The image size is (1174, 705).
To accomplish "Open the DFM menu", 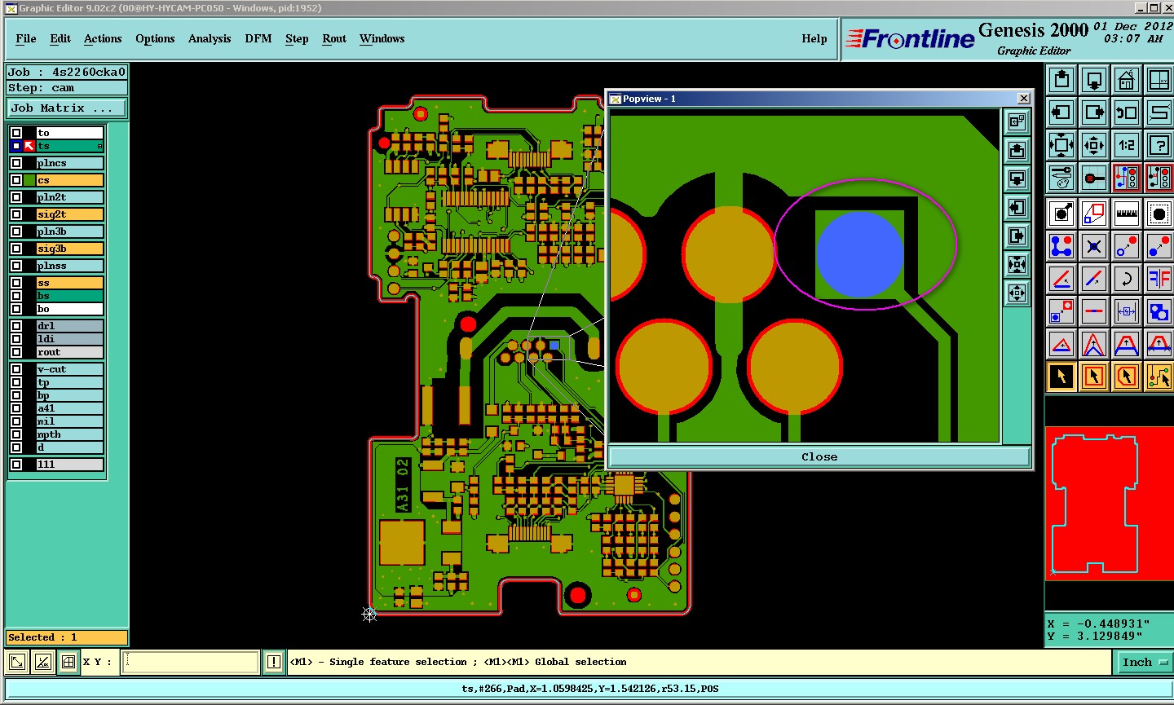I will click(x=258, y=38).
